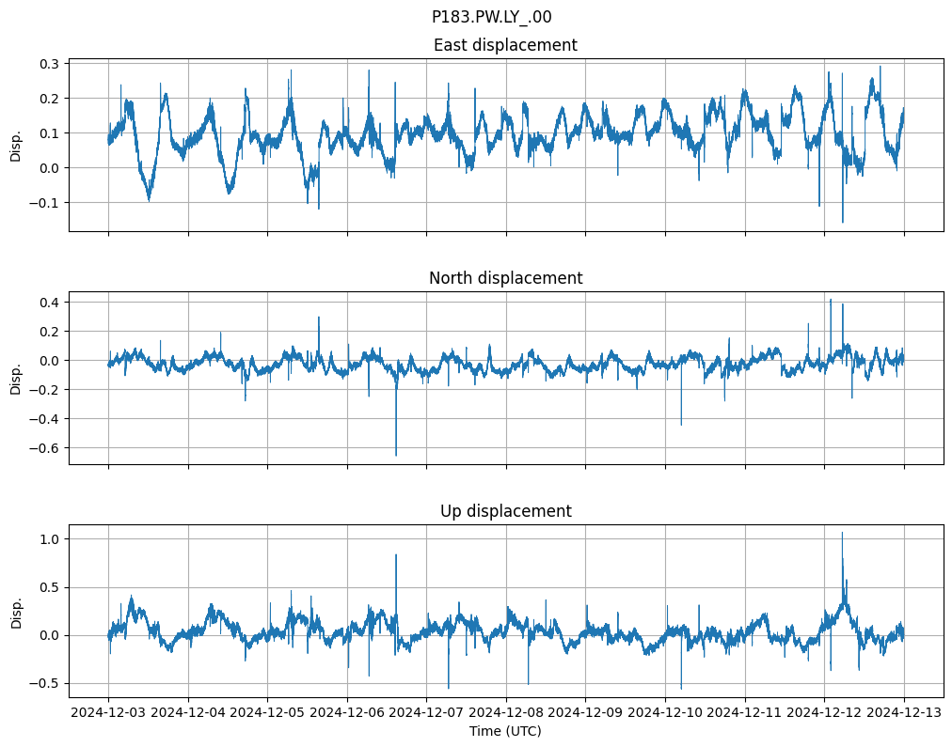Click the 0.3 tick on East plot
This screenshot has width=952, height=747.
[49, 64]
